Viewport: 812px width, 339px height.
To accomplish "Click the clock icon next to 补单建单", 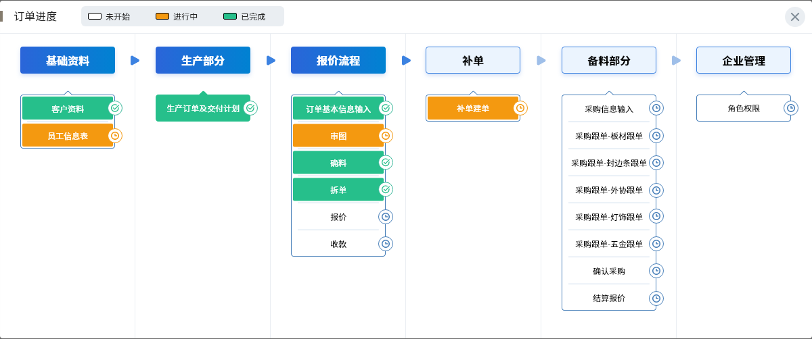I will (x=520, y=108).
